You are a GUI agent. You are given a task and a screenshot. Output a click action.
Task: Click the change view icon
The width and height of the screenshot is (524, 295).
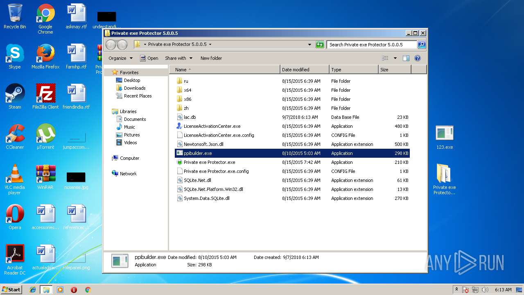(385, 58)
